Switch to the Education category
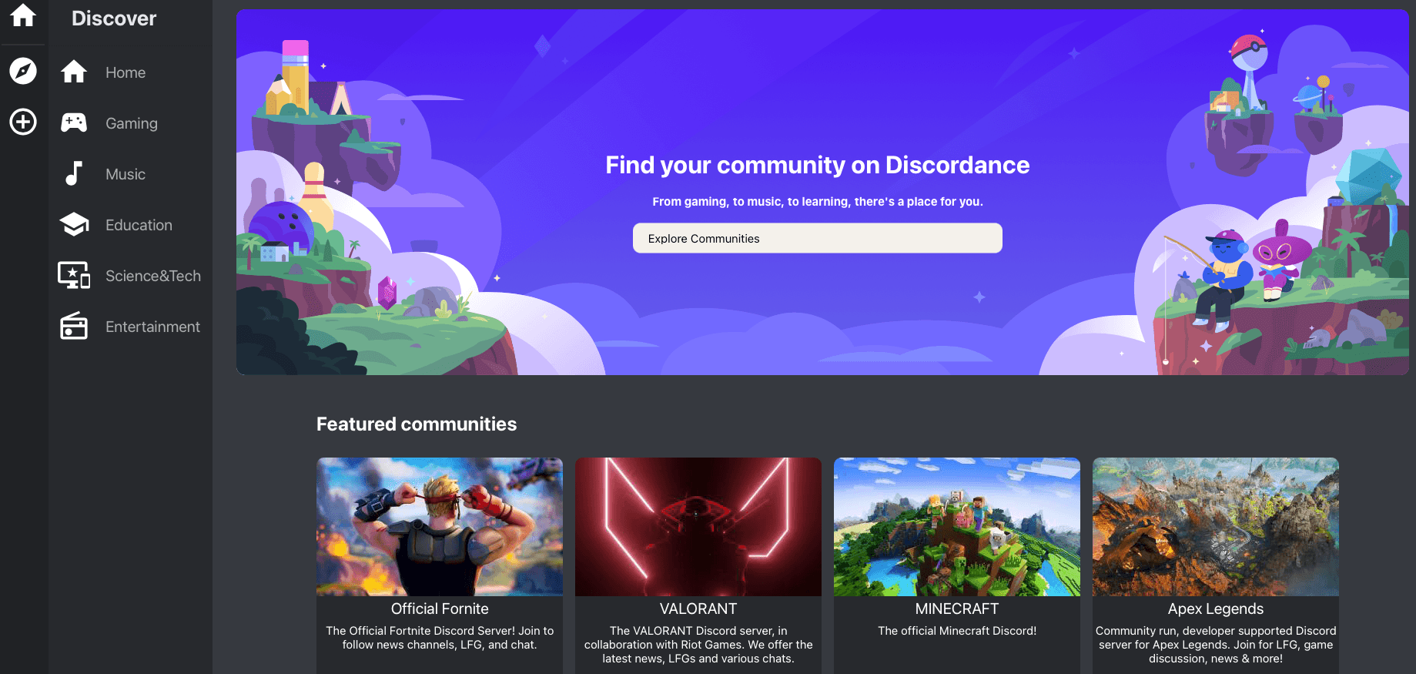This screenshot has height=674, width=1416. tap(139, 225)
